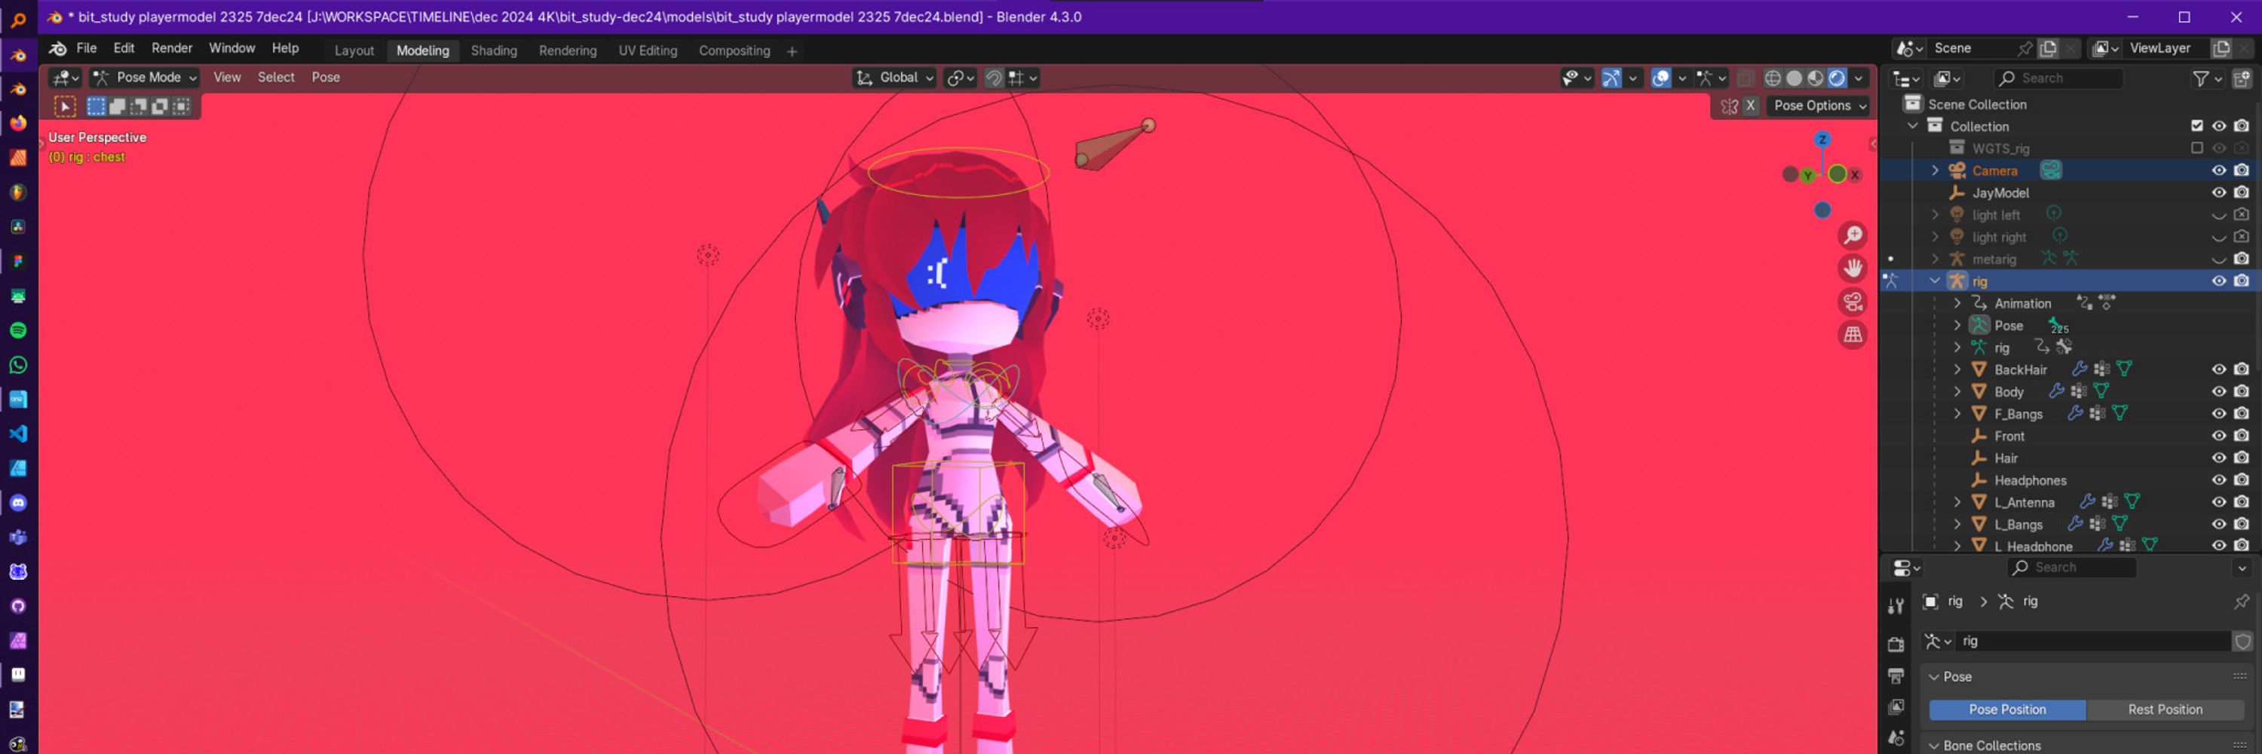
Task: Switch perspective/orthographic grid gizmo
Action: coord(1853,335)
